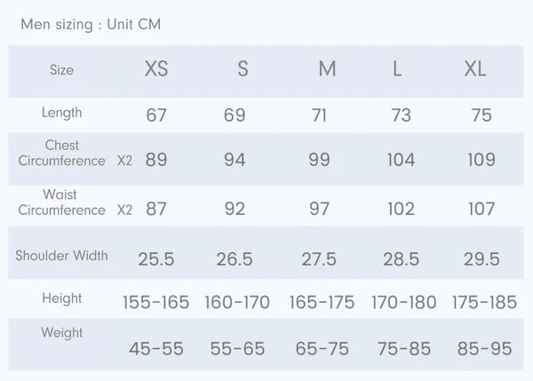Click the XL size column header
The width and height of the screenshot is (533, 381).
475,69
